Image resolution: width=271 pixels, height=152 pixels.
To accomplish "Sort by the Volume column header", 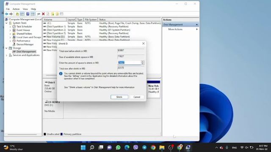I will pyautogui.click(x=55, y=19).
